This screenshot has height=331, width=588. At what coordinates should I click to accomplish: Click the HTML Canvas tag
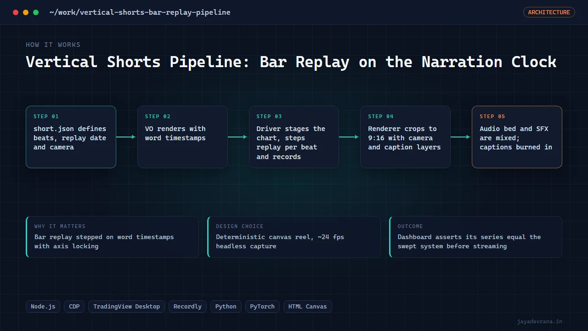click(308, 306)
